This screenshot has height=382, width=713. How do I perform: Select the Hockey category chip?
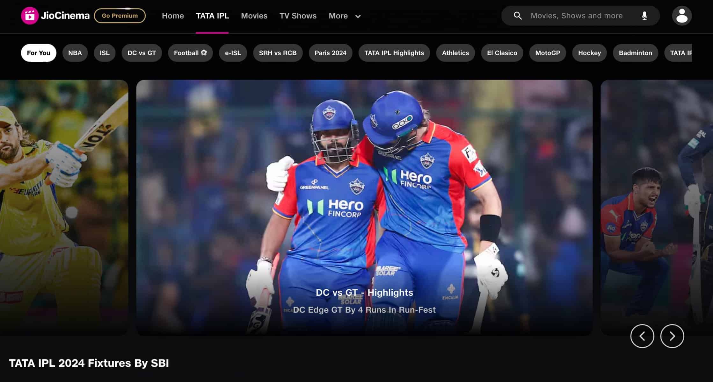coord(589,53)
